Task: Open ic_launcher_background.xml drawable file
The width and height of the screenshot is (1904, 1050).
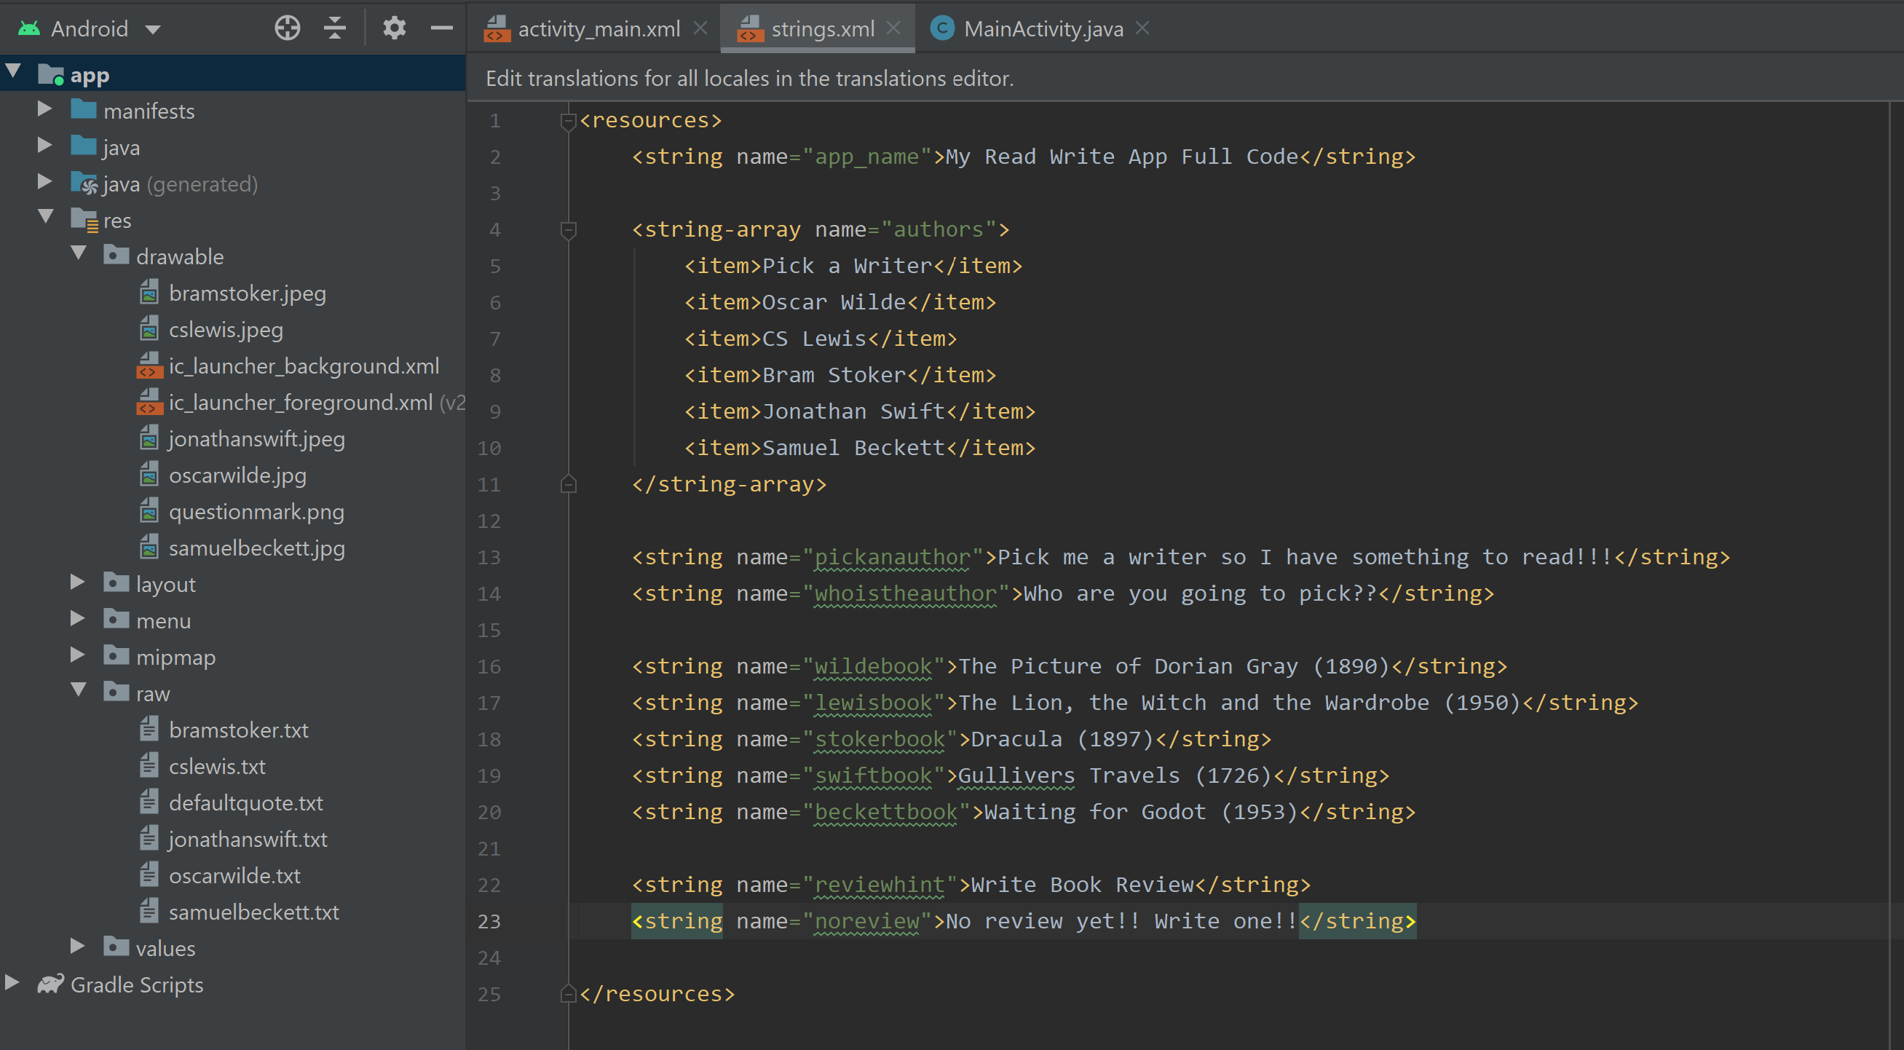Action: [x=303, y=366]
